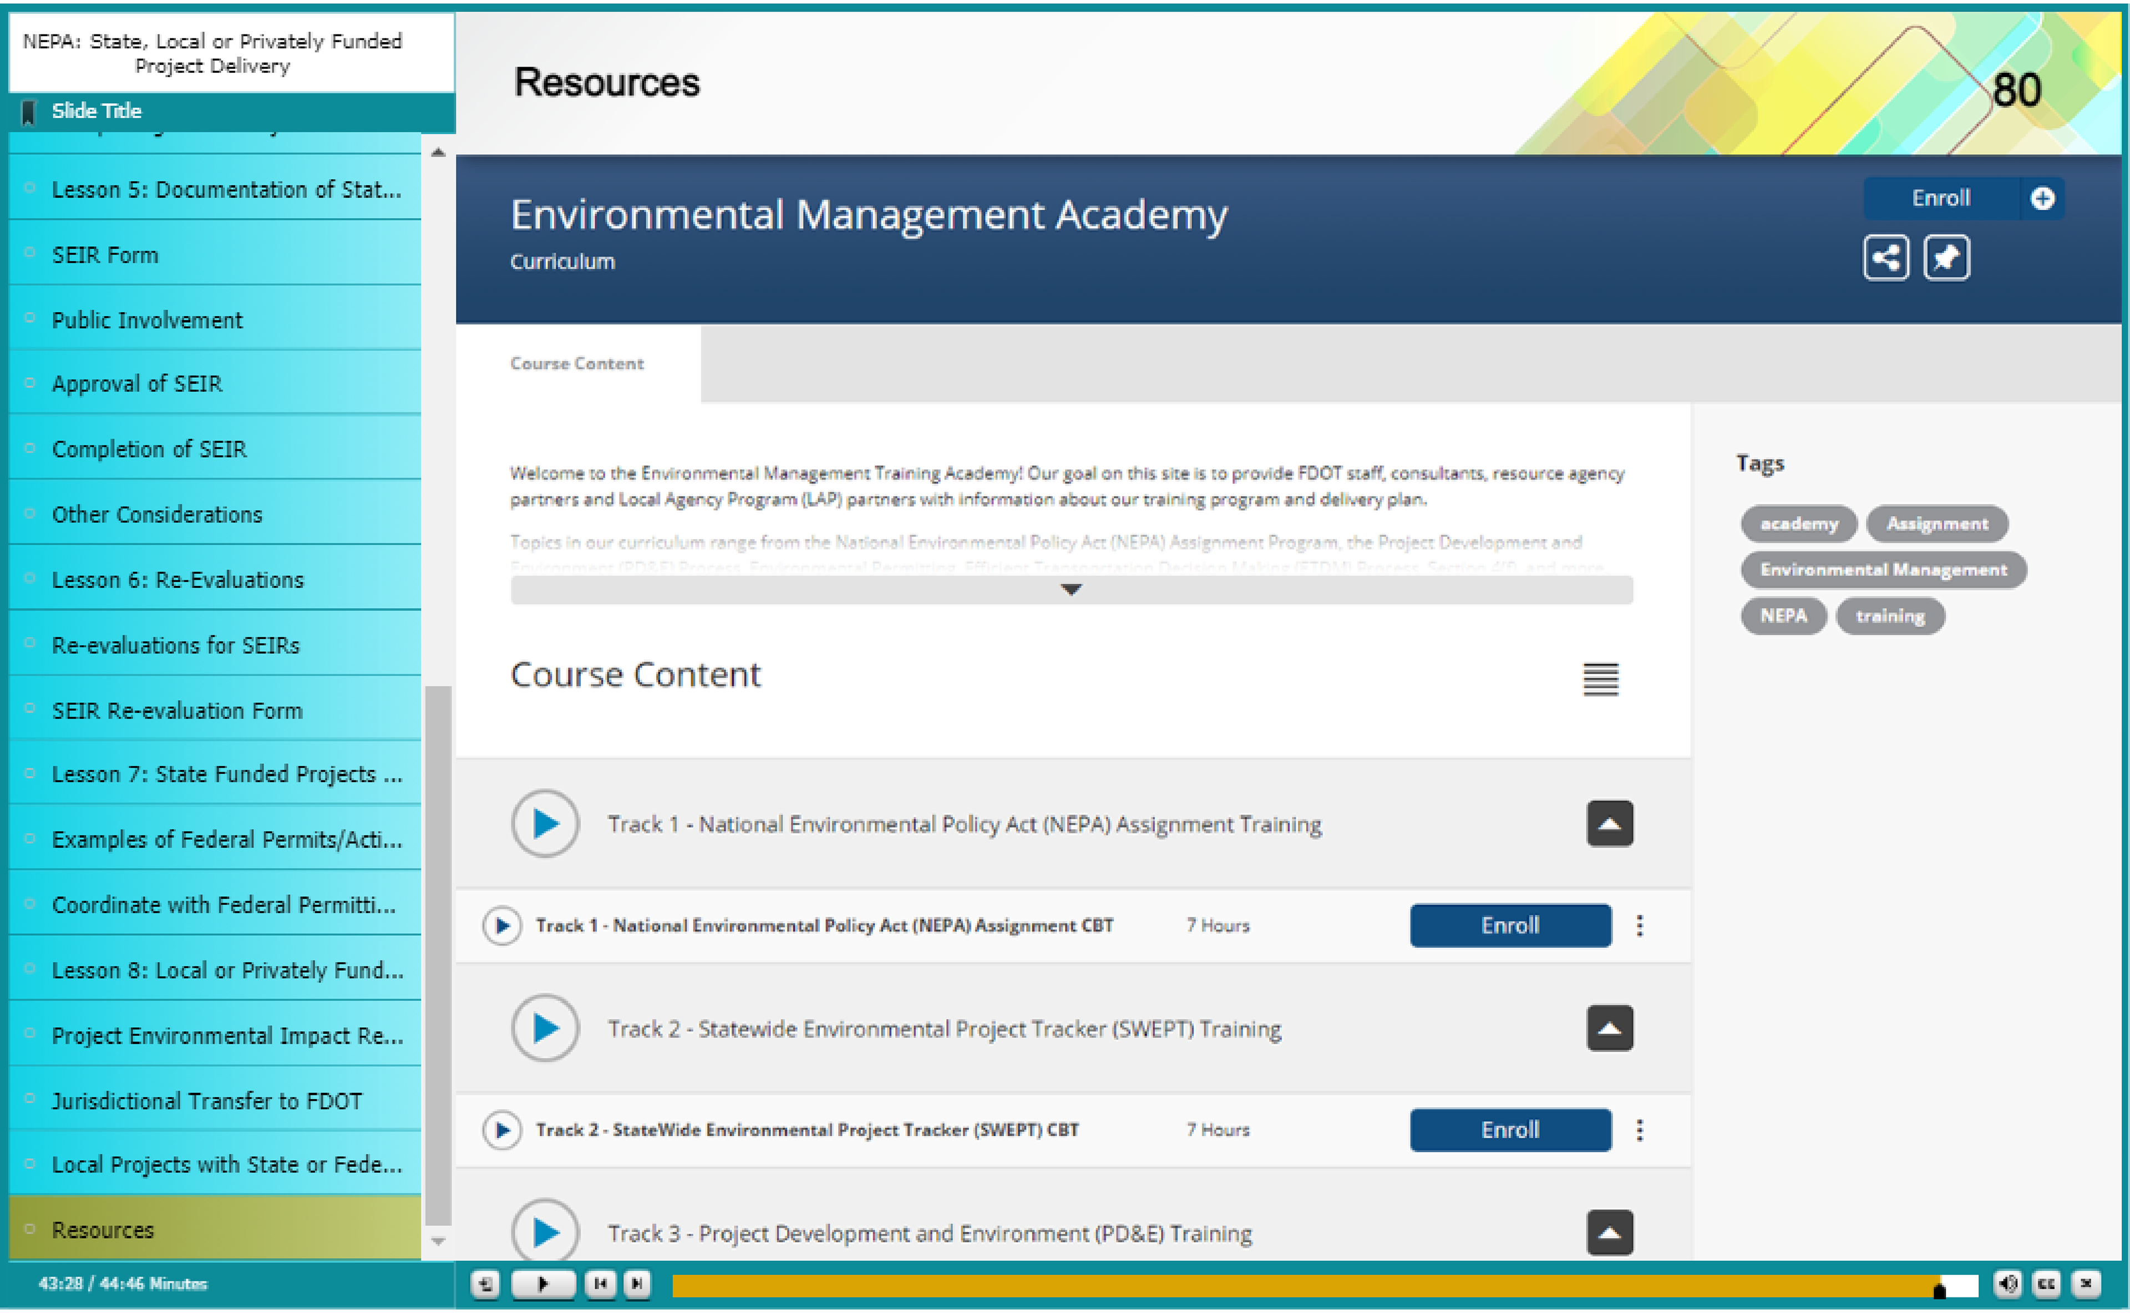This screenshot has height=1313, width=2130.
Task: Select SEIR Re-evaluation Form slide
Action: click(215, 709)
